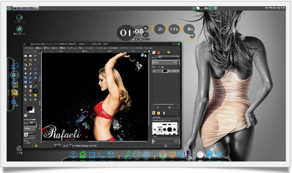Switch to the Patterns tab below layers
The image size is (292, 173).
point(159,113)
